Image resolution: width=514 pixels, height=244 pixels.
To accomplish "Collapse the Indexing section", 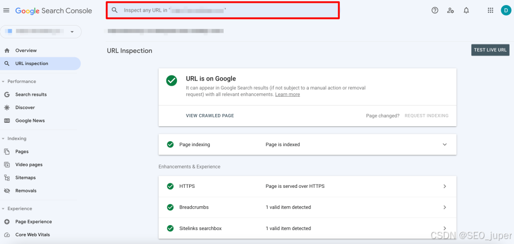I will pyautogui.click(x=3, y=138).
